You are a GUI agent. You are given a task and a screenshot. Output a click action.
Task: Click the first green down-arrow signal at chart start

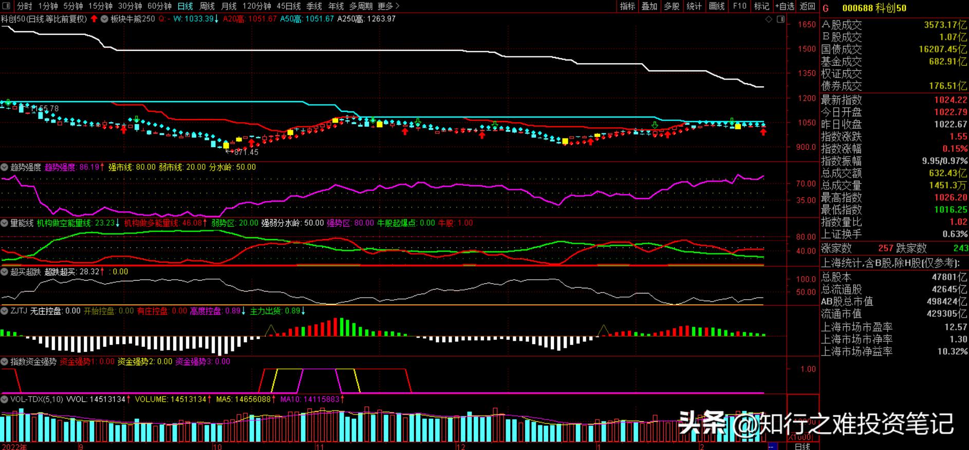[8, 103]
